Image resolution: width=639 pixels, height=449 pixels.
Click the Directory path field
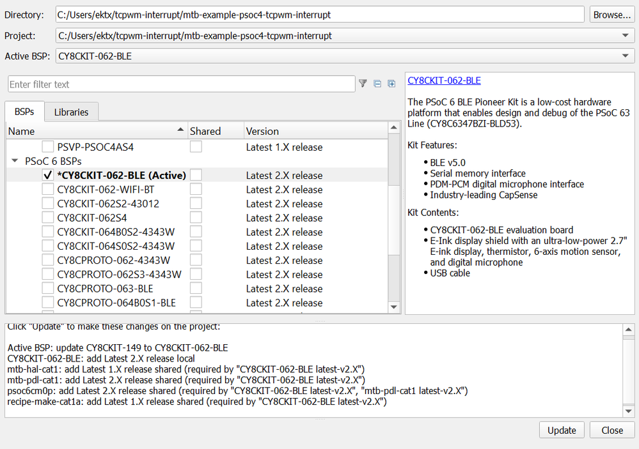[x=320, y=15]
